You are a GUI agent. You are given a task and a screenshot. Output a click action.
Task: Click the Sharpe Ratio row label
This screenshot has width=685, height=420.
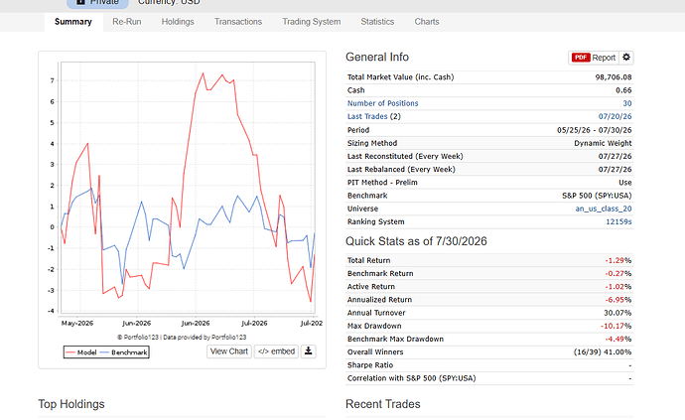(370, 365)
